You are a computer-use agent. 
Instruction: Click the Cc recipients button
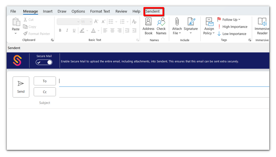pos(45,92)
